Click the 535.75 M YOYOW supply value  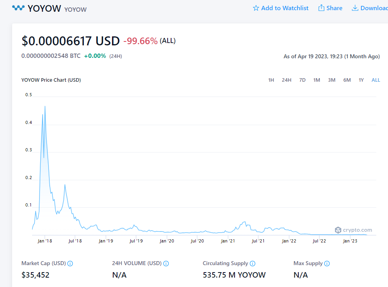[x=234, y=275]
